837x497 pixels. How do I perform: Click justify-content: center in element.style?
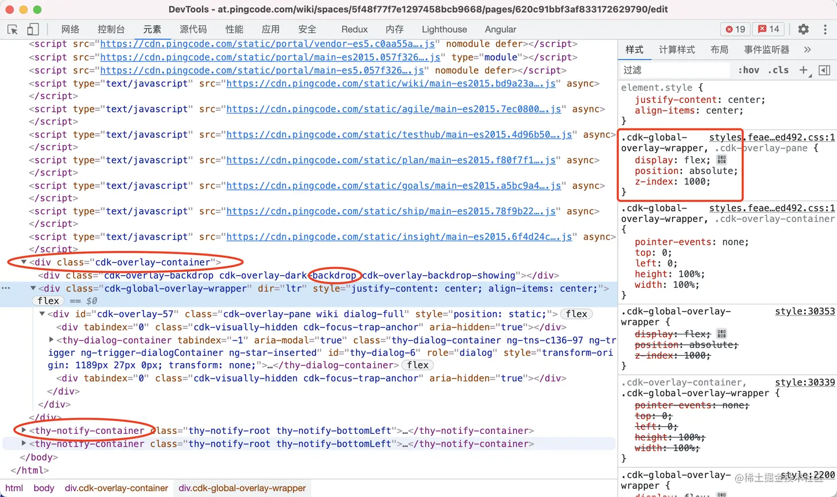click(x=700, y=100)
